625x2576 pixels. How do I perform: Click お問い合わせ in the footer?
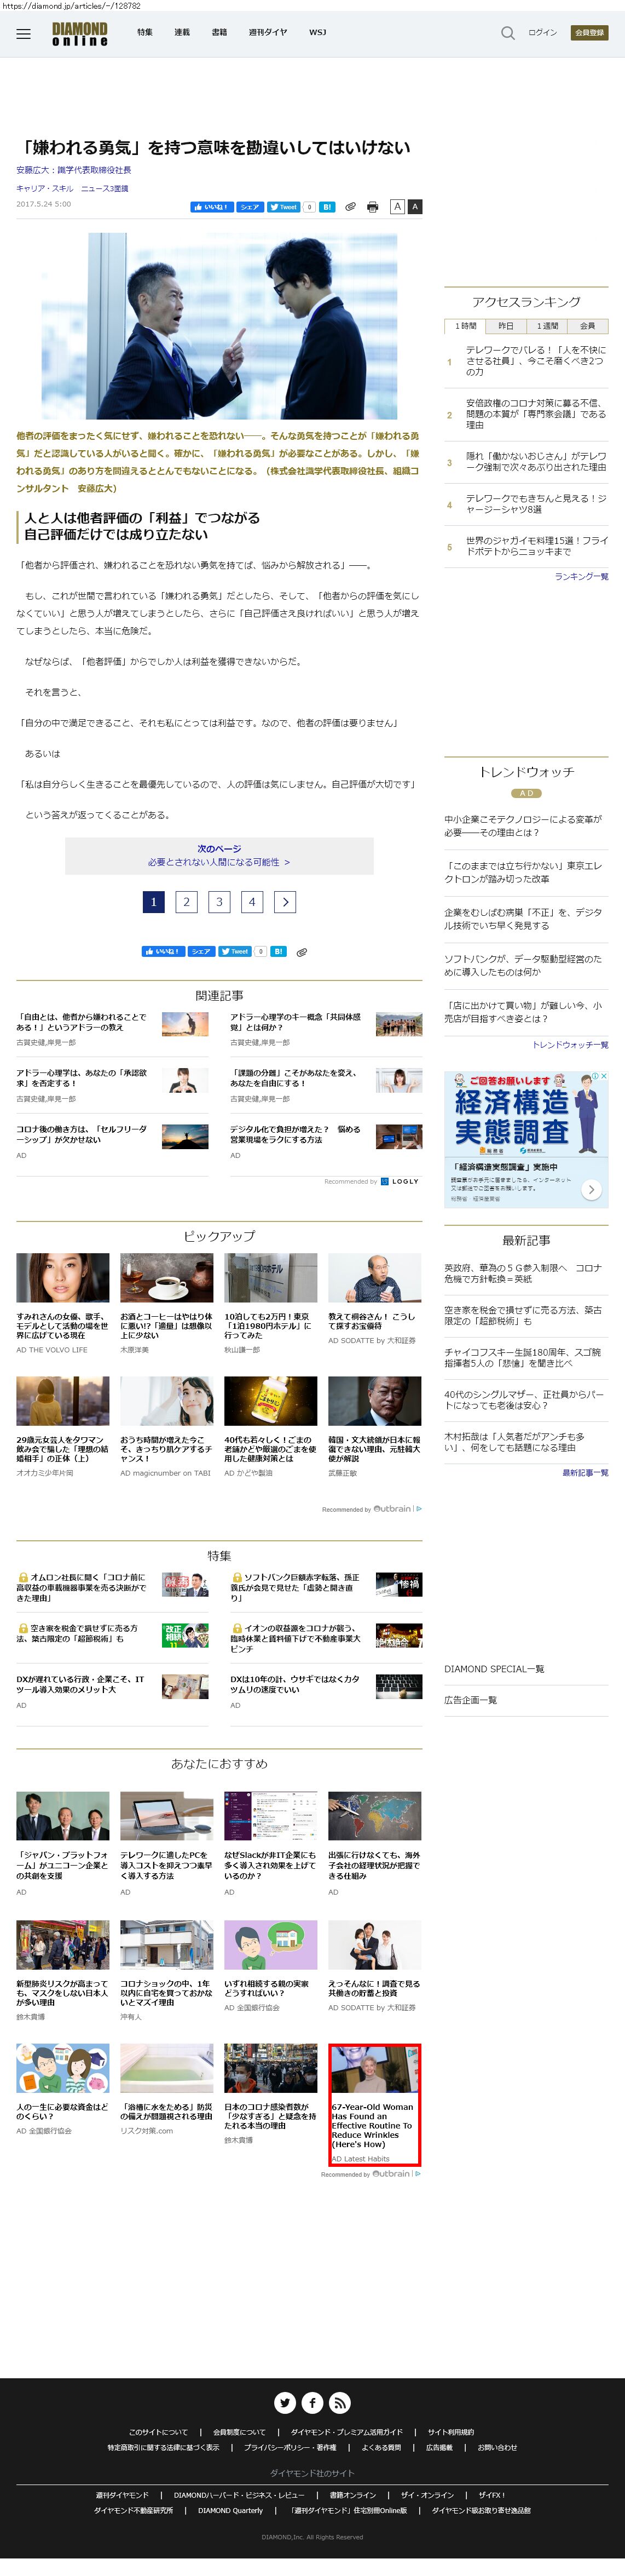click(x=497, y=2447)
